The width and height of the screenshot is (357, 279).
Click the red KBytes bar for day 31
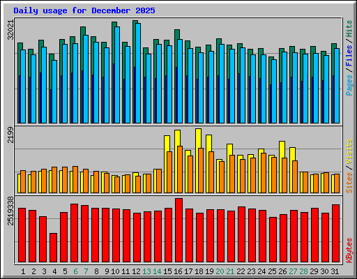pyautogui.click(x=335, y=234)
